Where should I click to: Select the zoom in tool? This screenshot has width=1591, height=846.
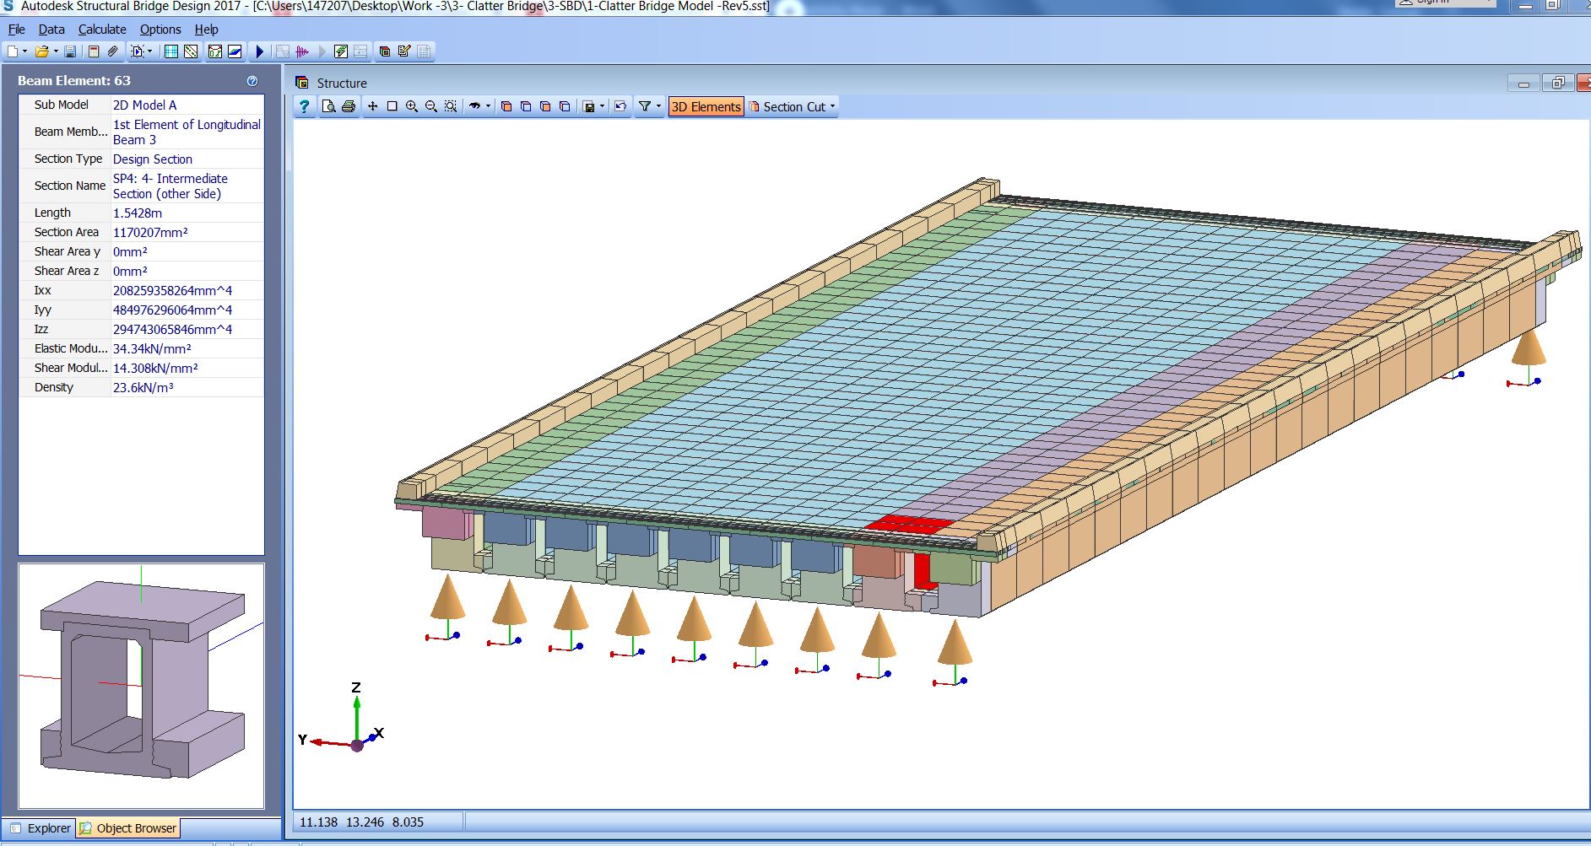tap(411, 107)
